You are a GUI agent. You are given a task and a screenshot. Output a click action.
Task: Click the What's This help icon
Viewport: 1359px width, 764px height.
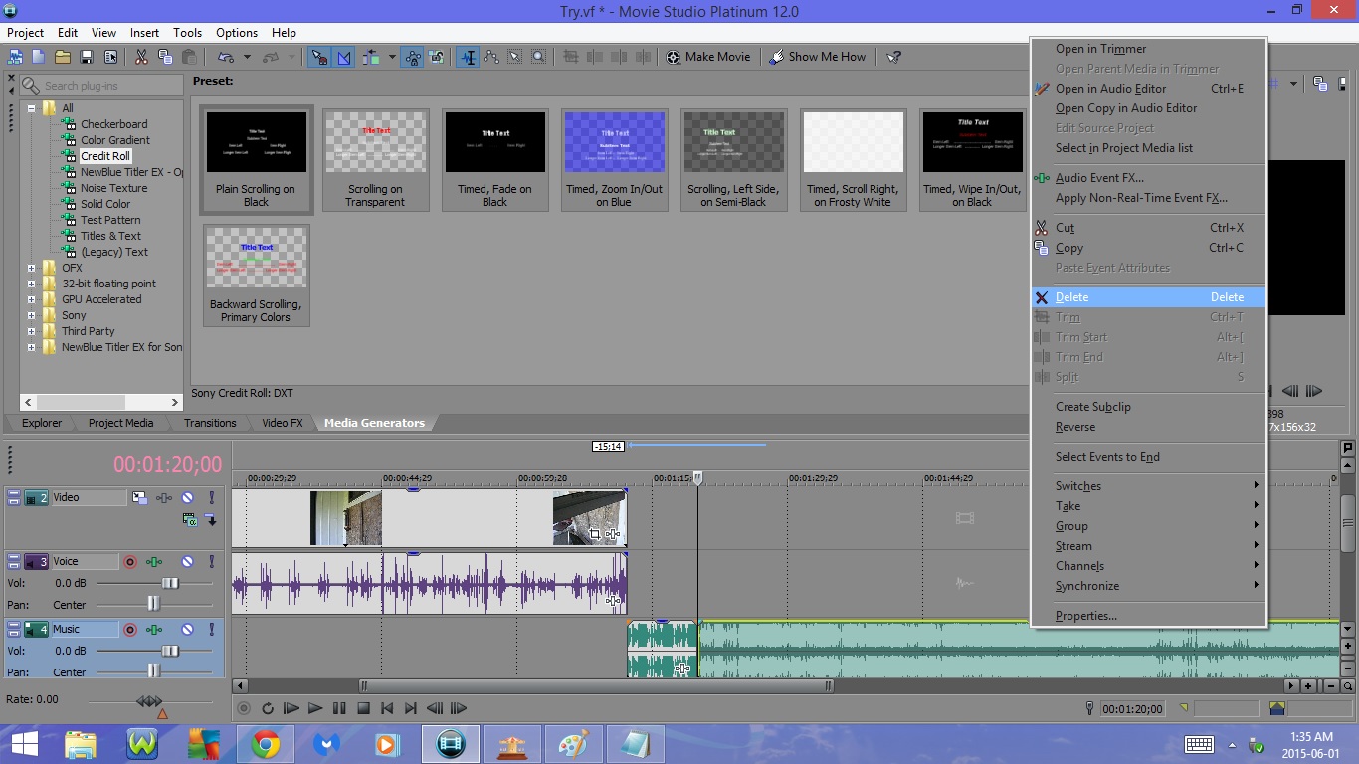coord(893,57)
